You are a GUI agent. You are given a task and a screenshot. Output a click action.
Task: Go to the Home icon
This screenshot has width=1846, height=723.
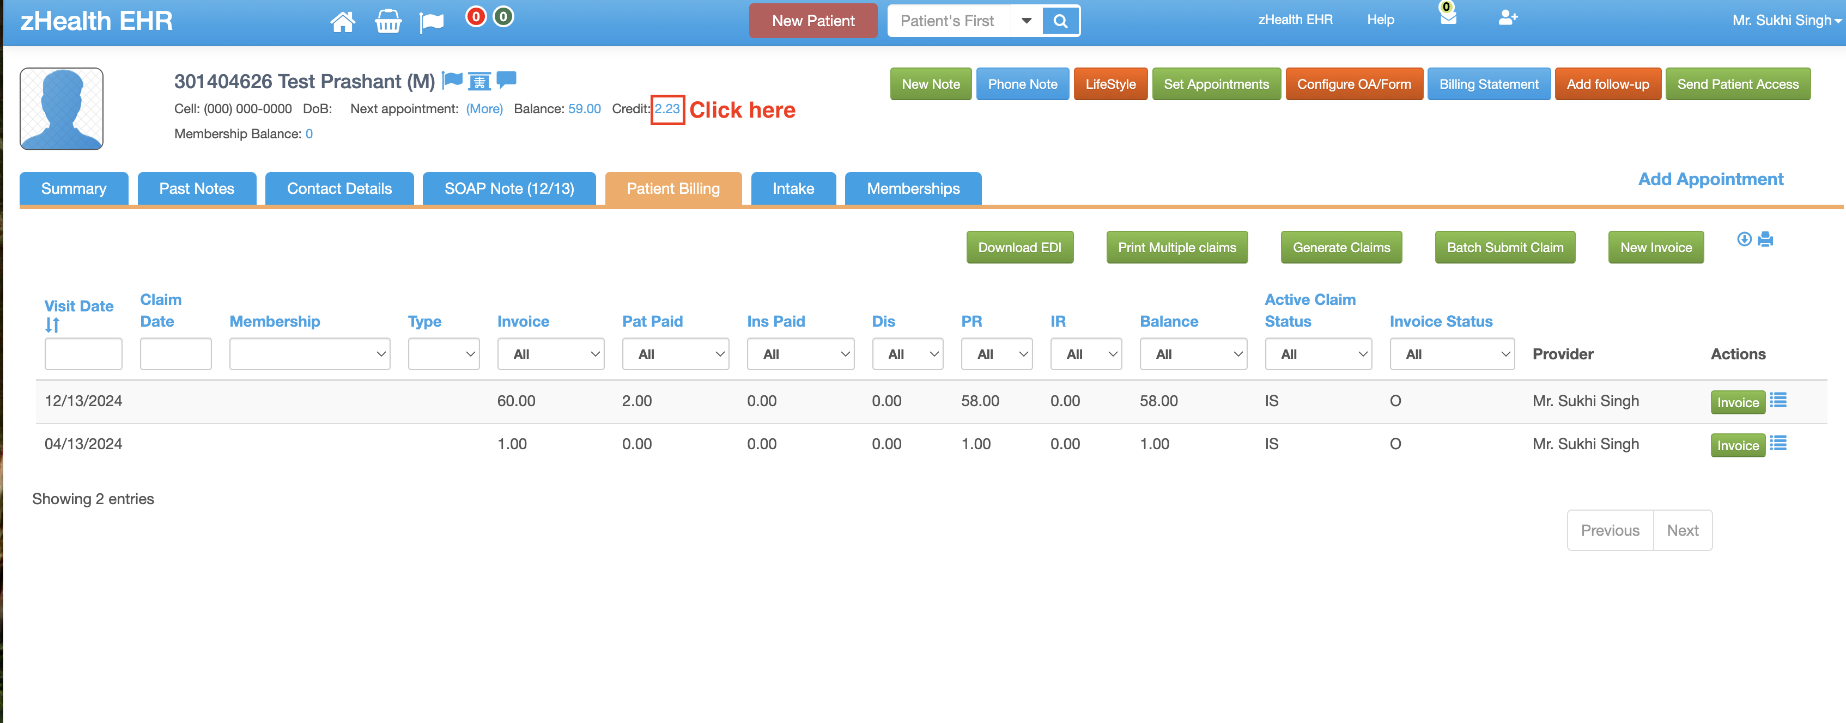coord(343,21)
